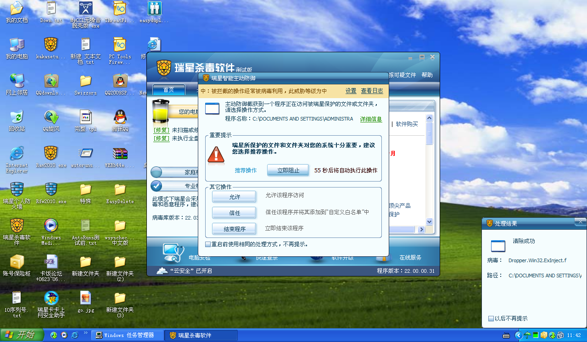Click the 开始 Start button

tap(22, 335)
